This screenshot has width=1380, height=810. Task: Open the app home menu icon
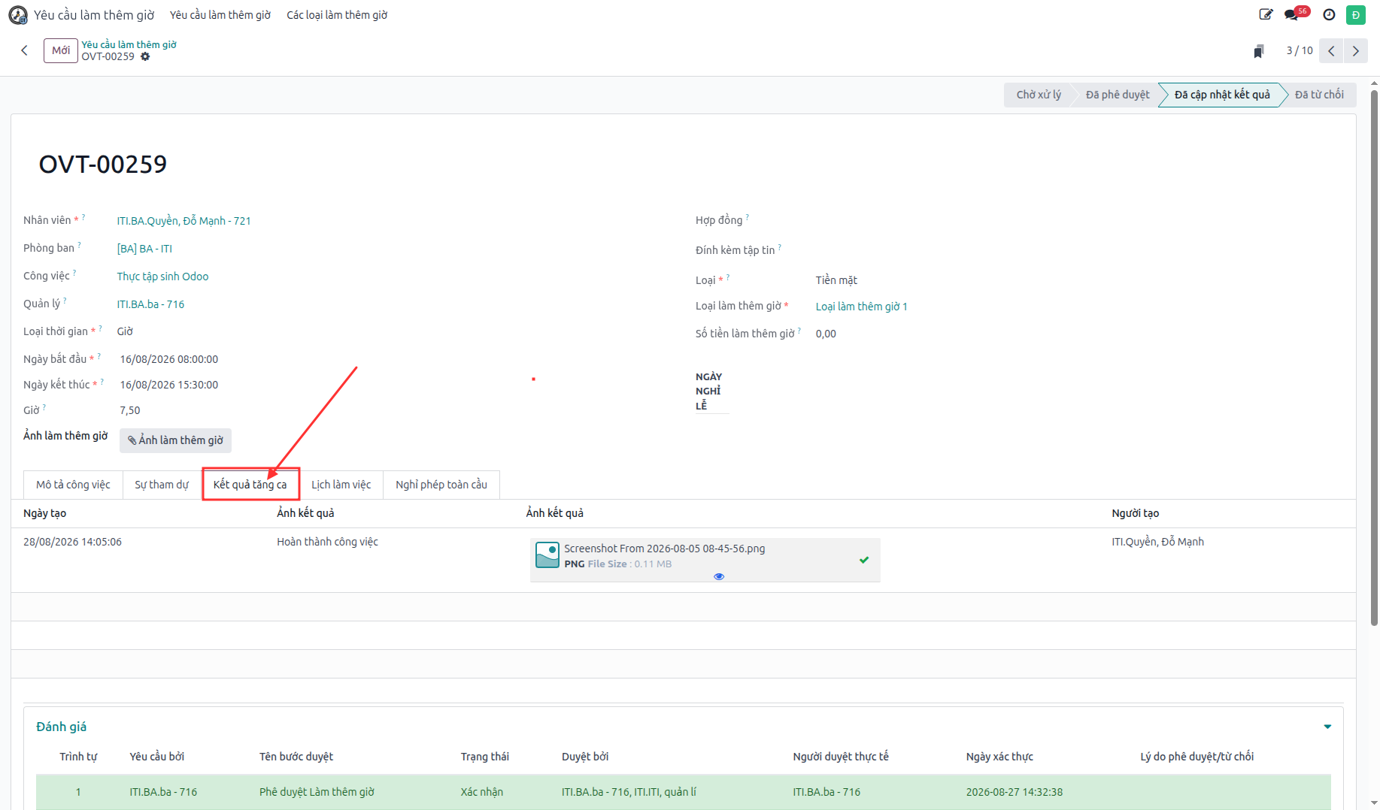(x=18, y=15)
